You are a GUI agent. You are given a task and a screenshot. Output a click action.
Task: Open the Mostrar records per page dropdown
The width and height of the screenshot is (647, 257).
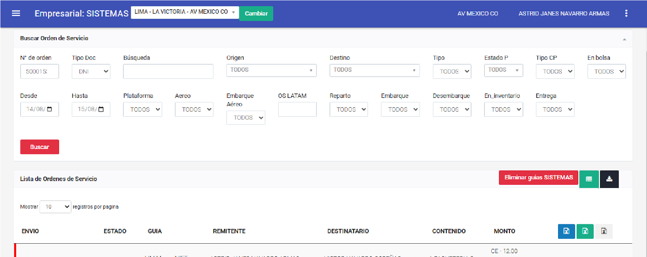55,206
